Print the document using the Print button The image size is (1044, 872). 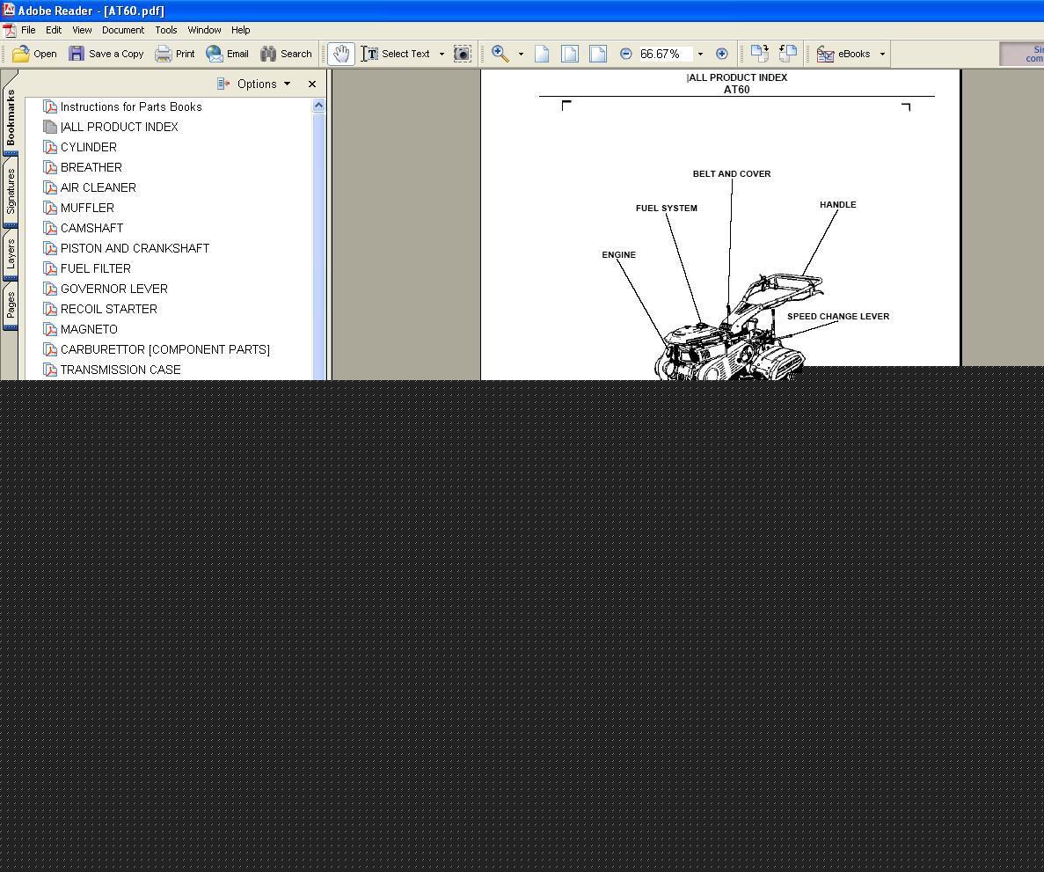(175, 54)
